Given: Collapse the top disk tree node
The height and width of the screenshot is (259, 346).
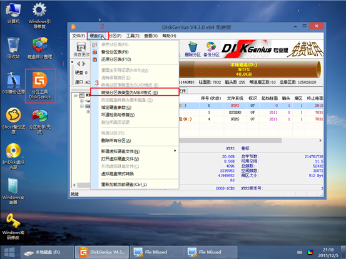Looking at the screenshot, I should point(76,95).
